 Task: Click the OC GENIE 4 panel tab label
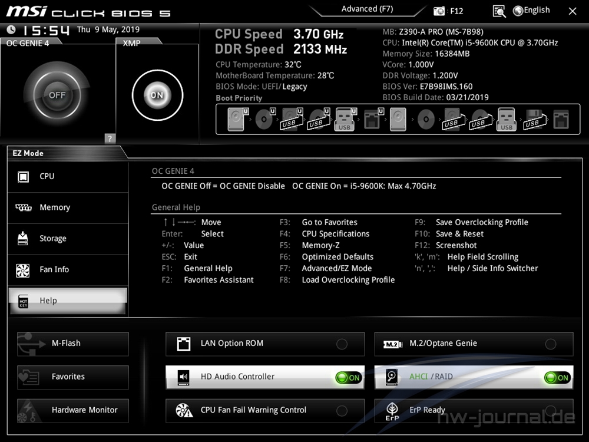click(28, 43)
